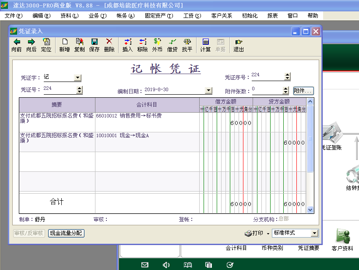The width and height of the screenshot is (359, 270).
Task: Expand the 凭证字 dropdown
Action: click(78, 78)
